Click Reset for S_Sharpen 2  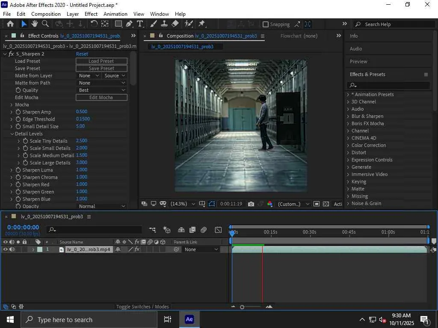point(82,54)
